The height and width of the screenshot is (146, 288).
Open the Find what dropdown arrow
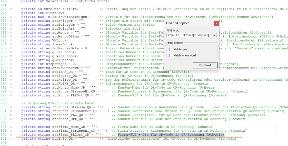[x=215, y=35]
